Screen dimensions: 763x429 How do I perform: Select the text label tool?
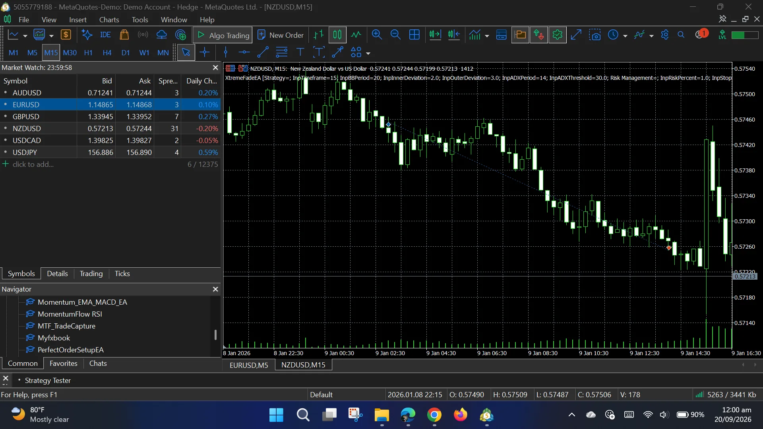point(300,52)
